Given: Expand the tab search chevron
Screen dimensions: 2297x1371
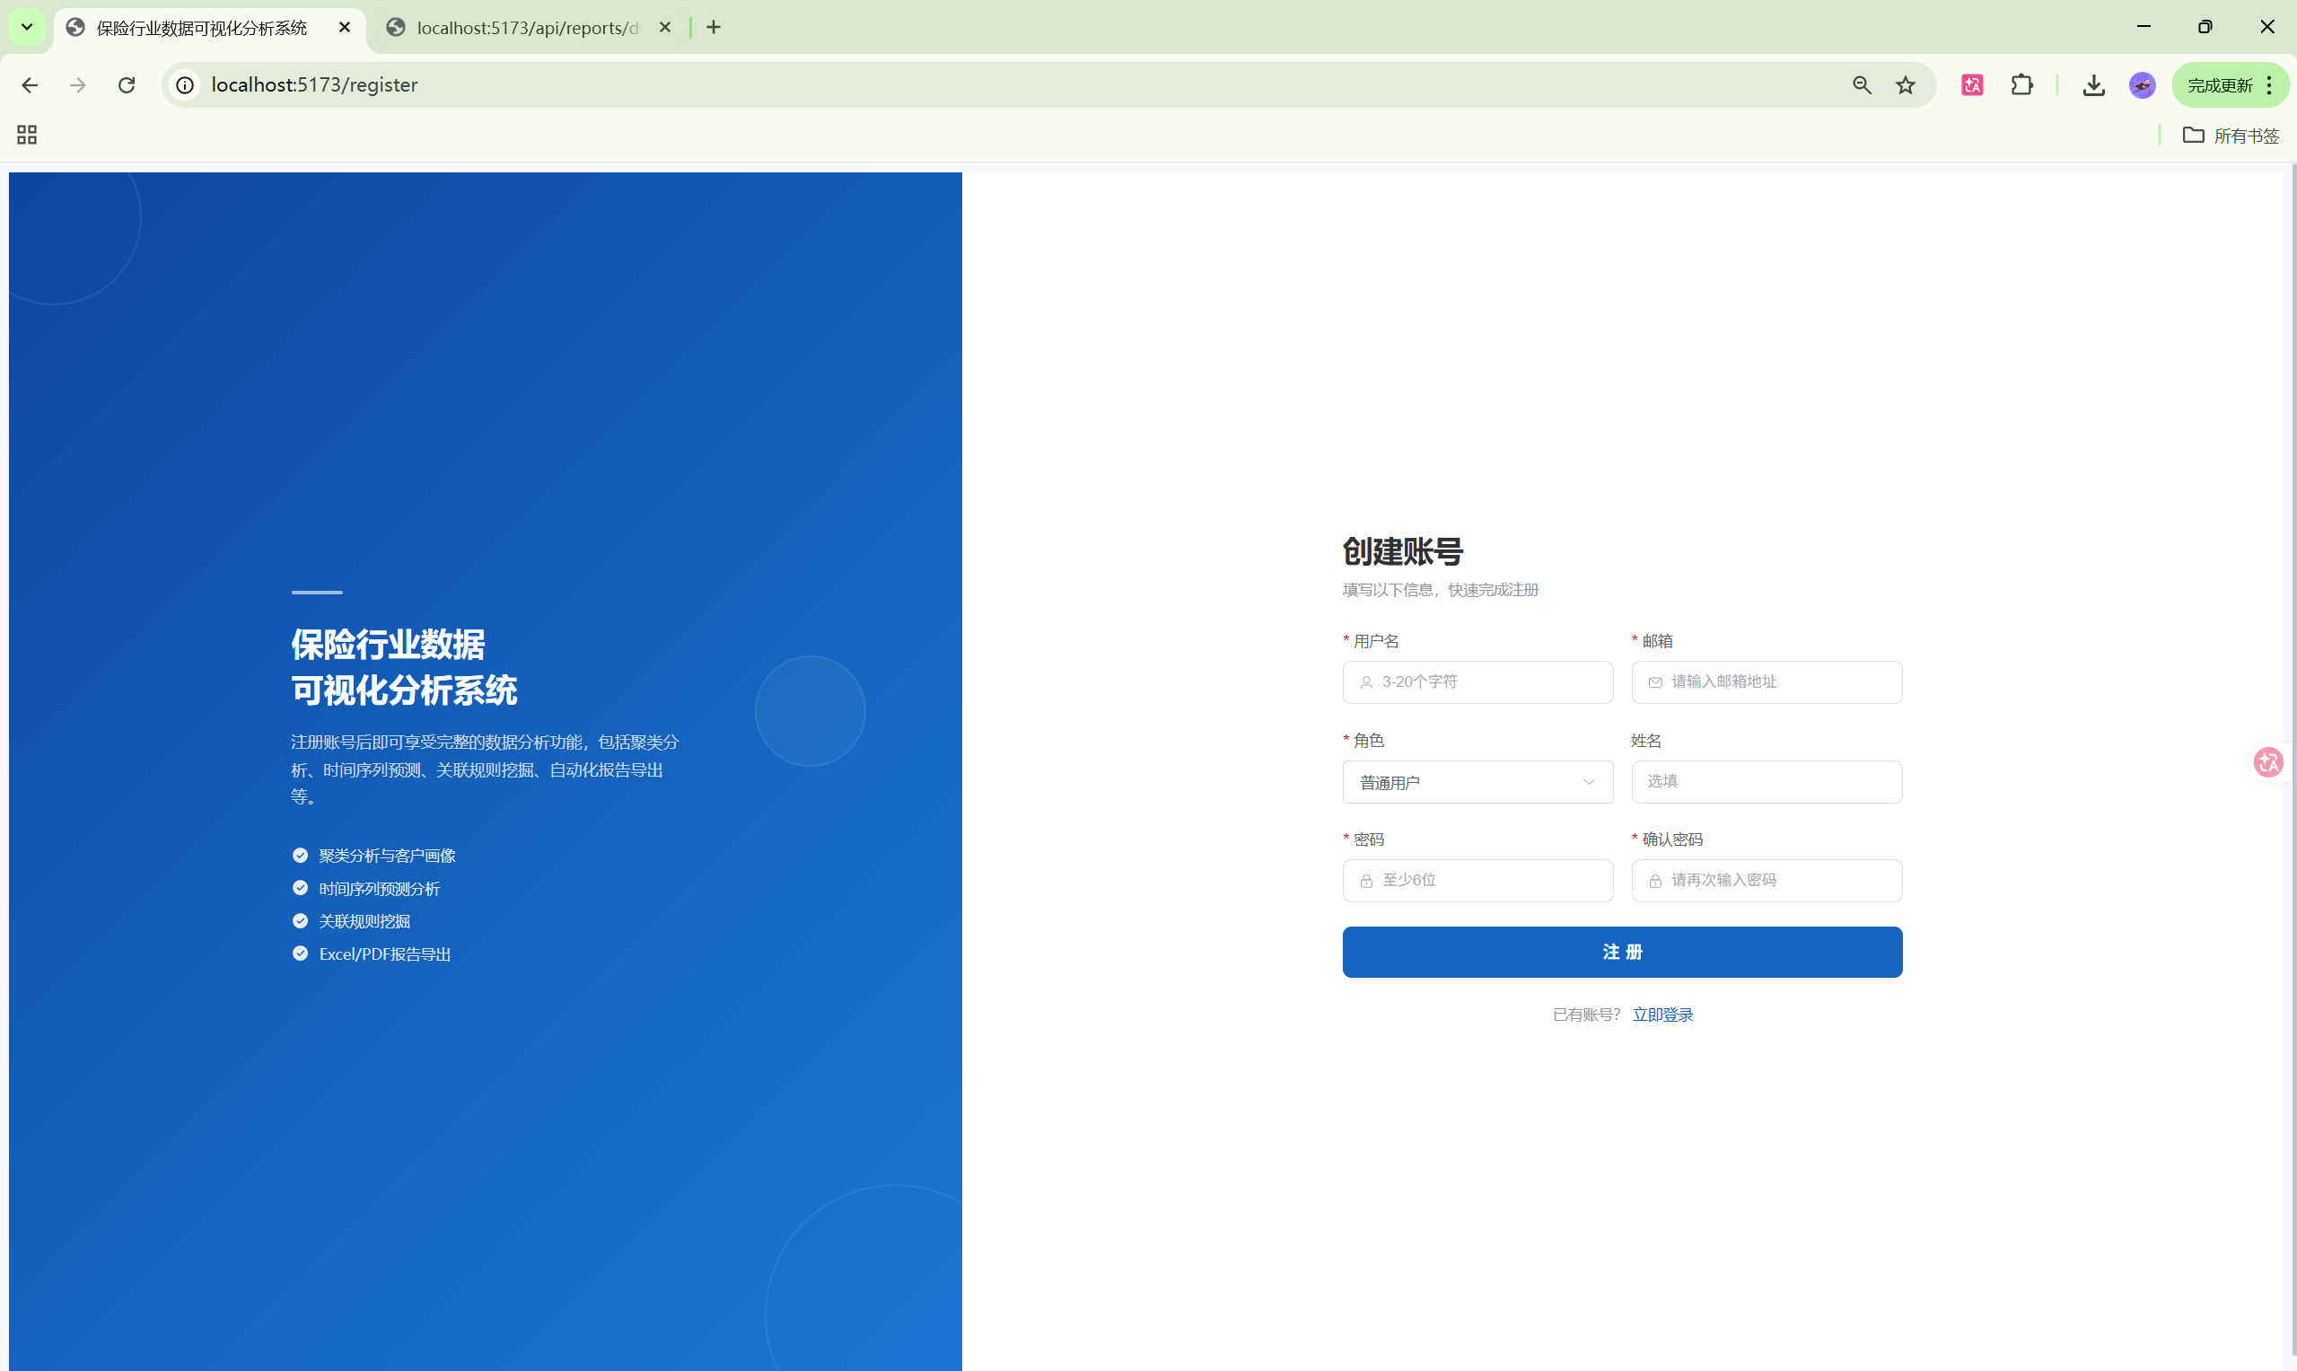Looking at the screenshot, I should [x=27, y=27].
